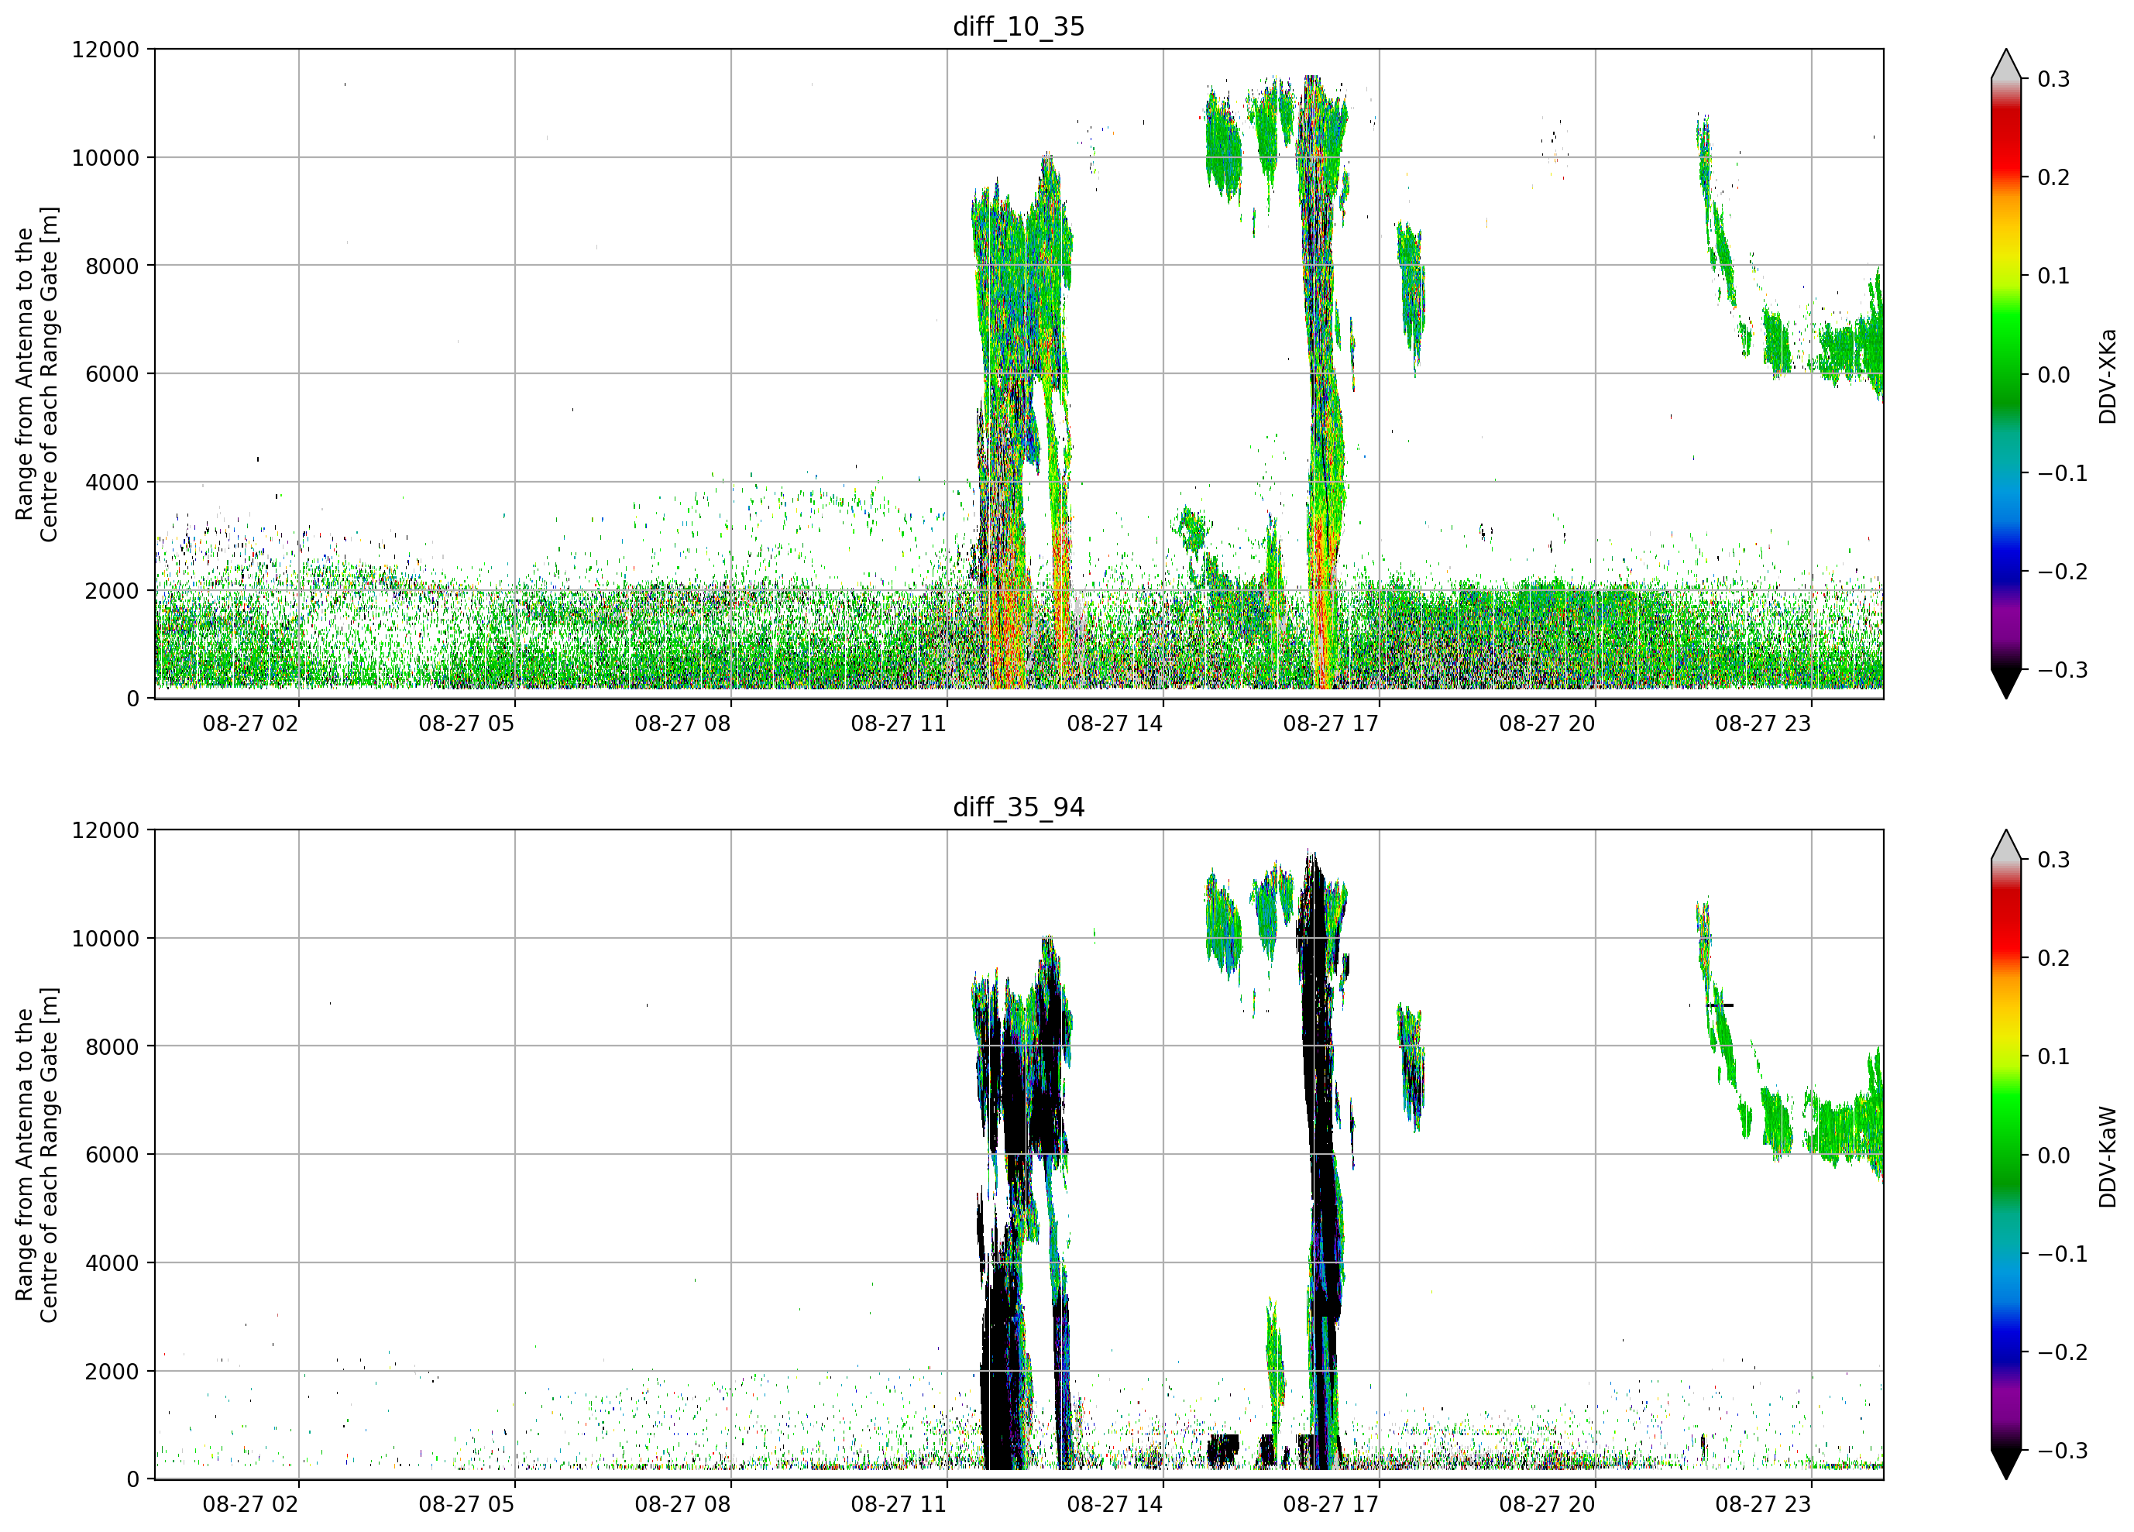
Task: Click the 6000 y-axis tick of diff_35_94
Action: 112,1156
